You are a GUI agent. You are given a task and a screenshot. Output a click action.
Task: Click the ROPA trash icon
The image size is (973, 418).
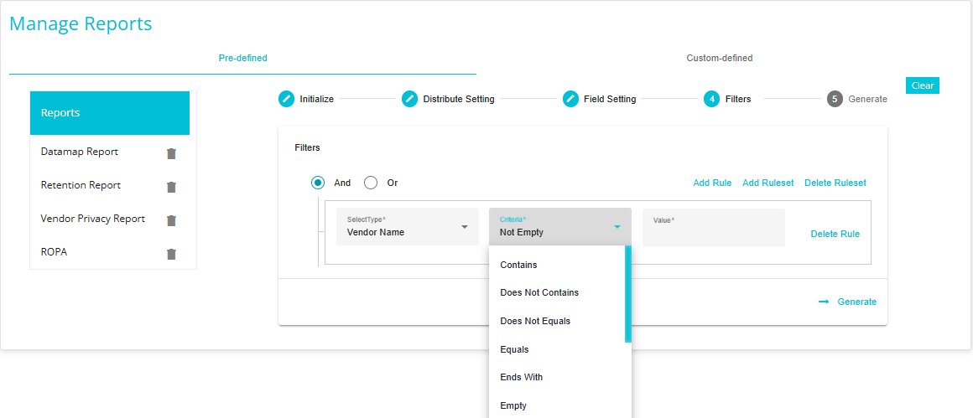point(171,254)
